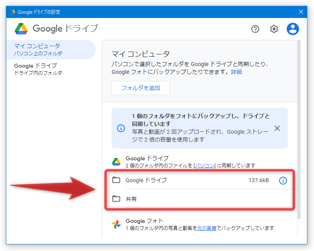Dismiss the backup notice banner
Image resolution: width=314 pixels, height=251 pixels.
pos(277,128)
